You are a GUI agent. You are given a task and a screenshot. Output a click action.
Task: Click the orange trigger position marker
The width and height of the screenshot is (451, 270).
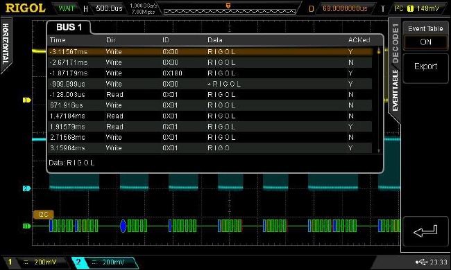(228, 6)
